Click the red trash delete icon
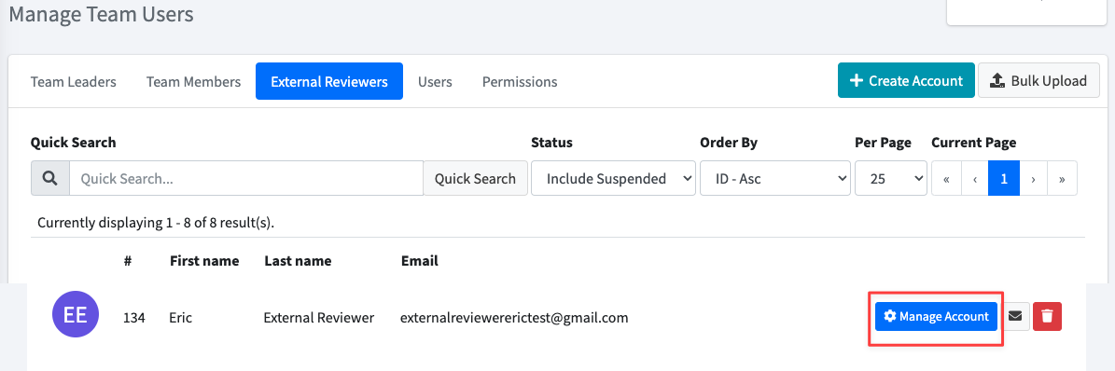This screenshot has height=371, width=1115. coord(1047,316)
